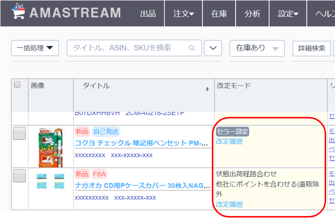Toggle the select-all checkbox in header
The width and height of the screenshot is (335, 222).
click(17, 84)
